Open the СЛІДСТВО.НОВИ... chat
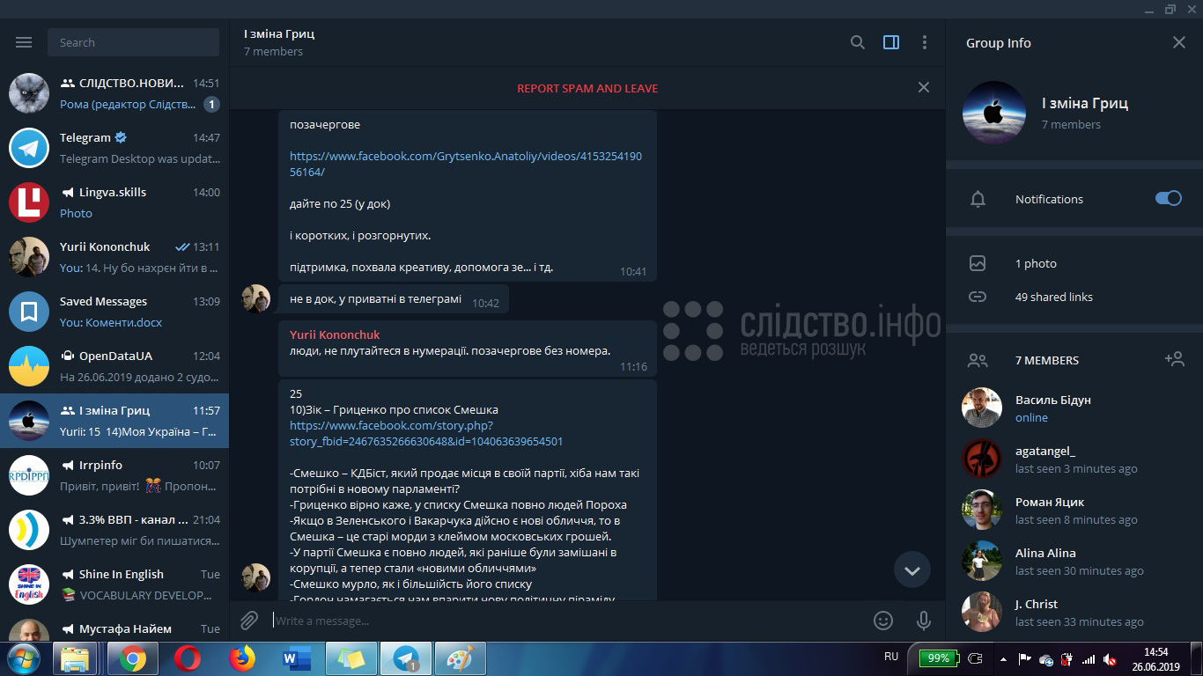This screenshot has height=676, width=1203. (114, 93)
